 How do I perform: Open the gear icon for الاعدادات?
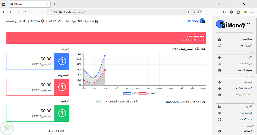(219, 131)
